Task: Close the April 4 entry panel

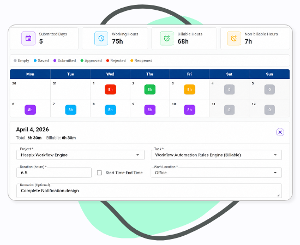Action: click(x=280, y=132)
